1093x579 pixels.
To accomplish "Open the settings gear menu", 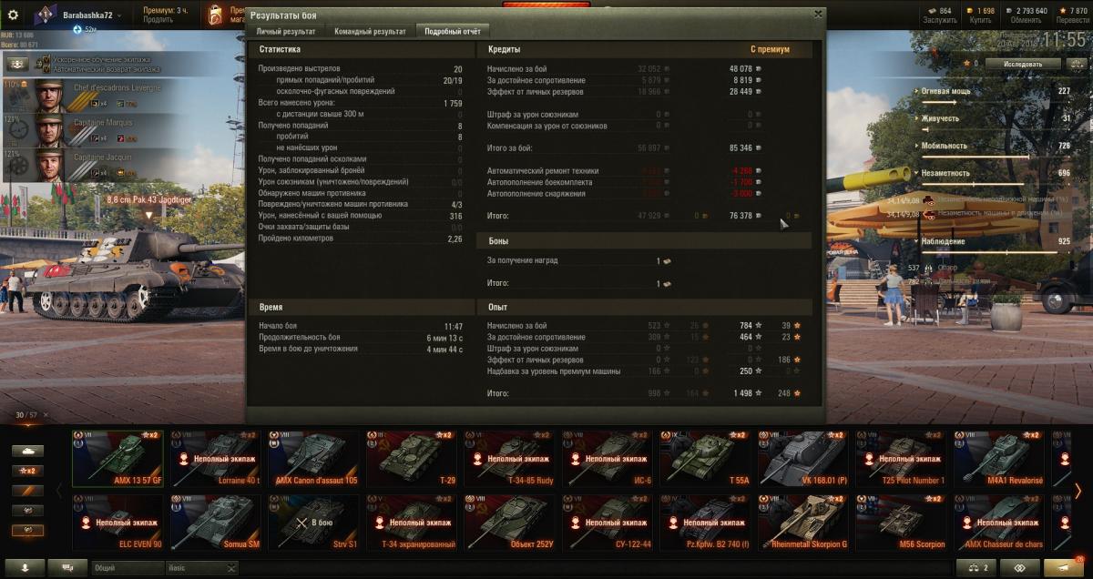I will pyautogui.click(x=14, y=15).
